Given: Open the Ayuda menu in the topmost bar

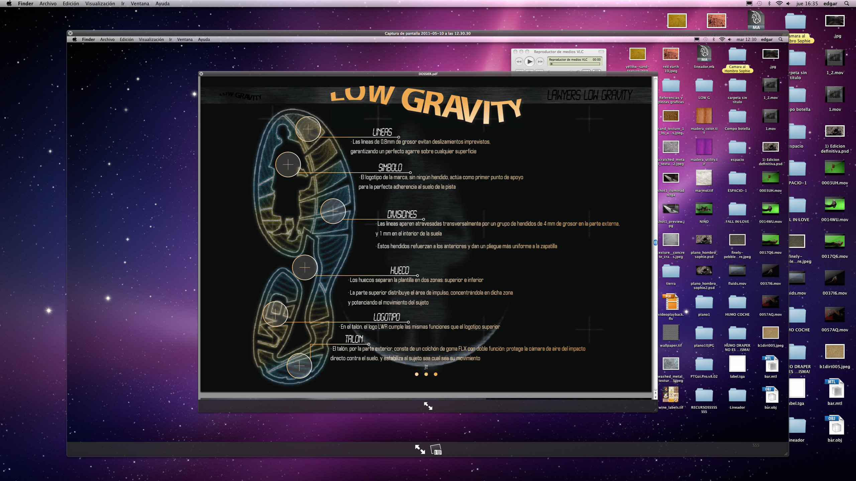Looking at the screenshot, I should (x=163, y=4).
